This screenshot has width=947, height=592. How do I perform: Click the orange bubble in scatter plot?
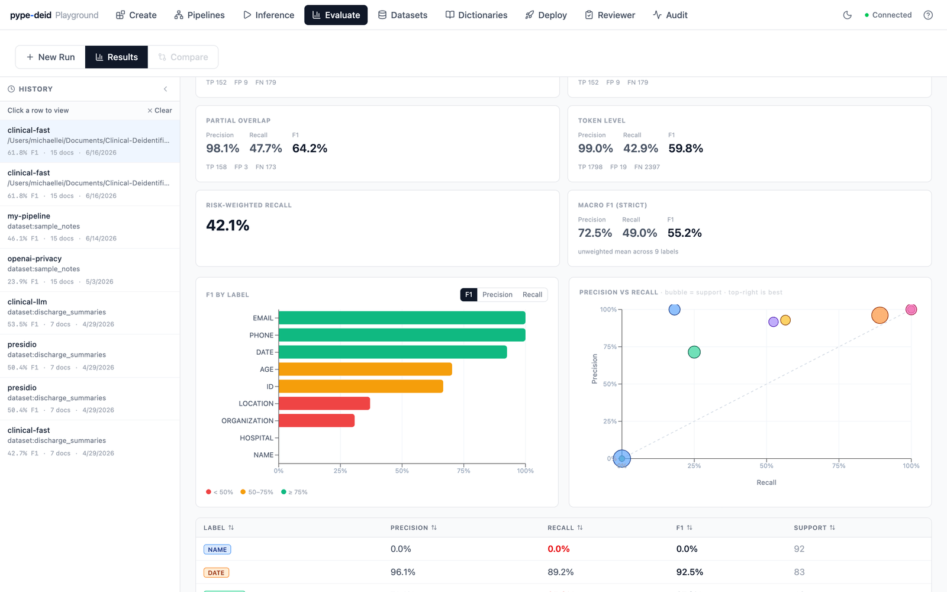point(880,316)
